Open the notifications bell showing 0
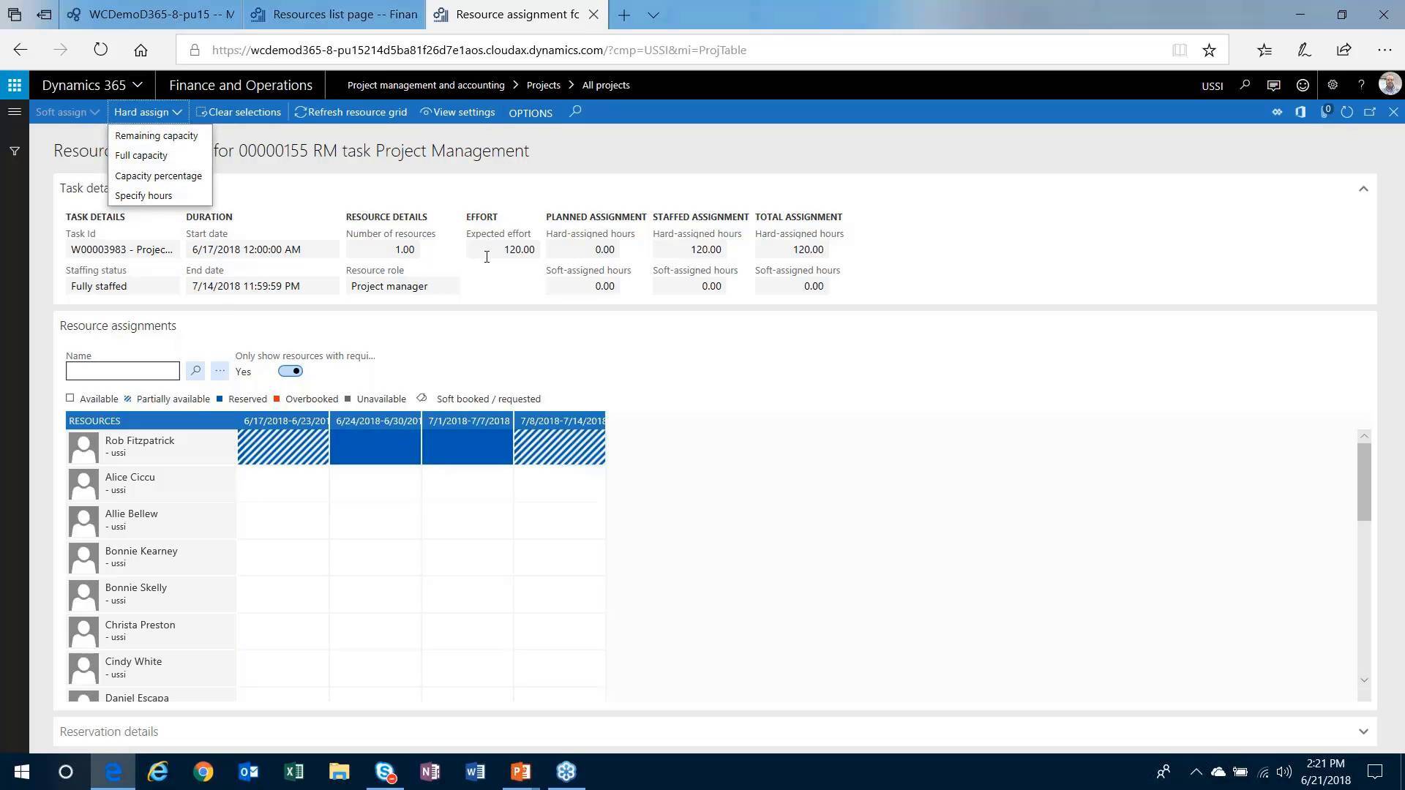This screenshot has height=790, width=1405. 1325,112
